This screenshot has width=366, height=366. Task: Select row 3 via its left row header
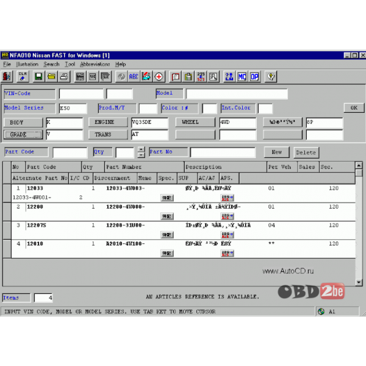click(x=7, y=231)
